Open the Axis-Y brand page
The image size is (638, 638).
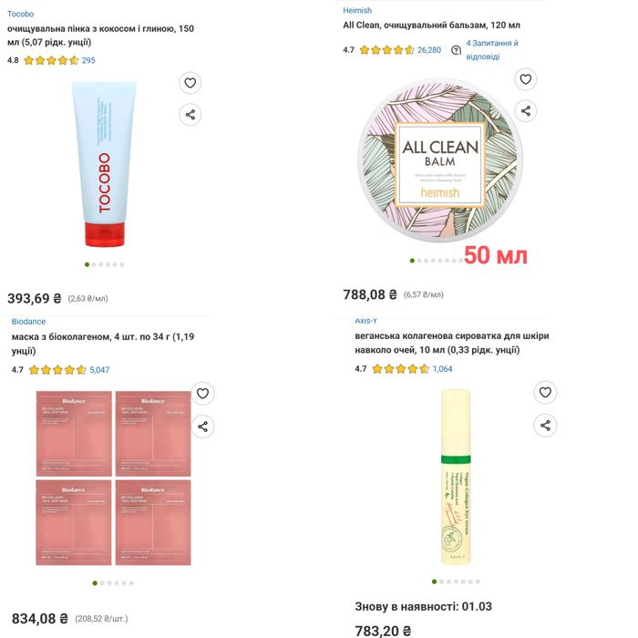(365, 321)
